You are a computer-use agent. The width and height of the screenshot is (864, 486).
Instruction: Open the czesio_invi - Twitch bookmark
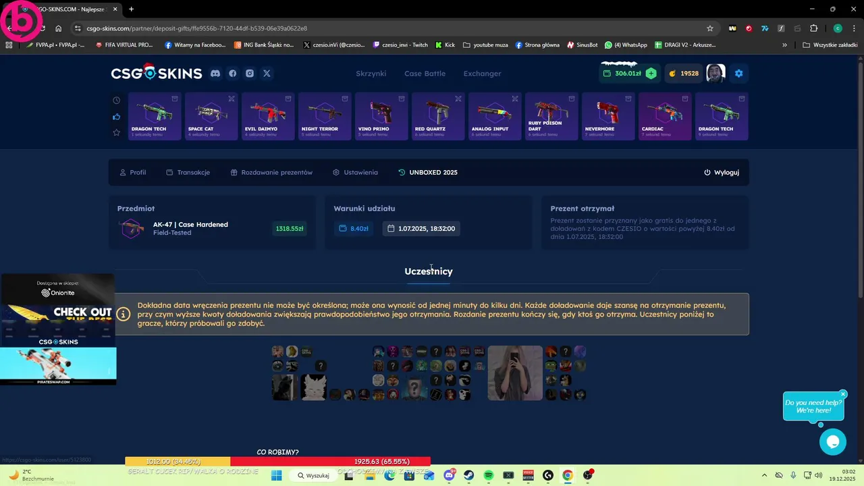400,45
